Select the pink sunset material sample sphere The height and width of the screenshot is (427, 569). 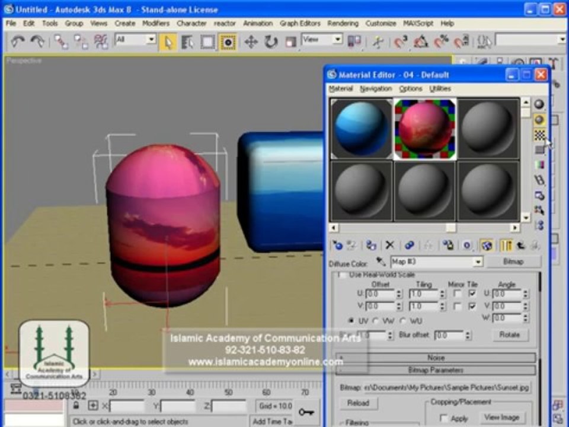point(424,129)
